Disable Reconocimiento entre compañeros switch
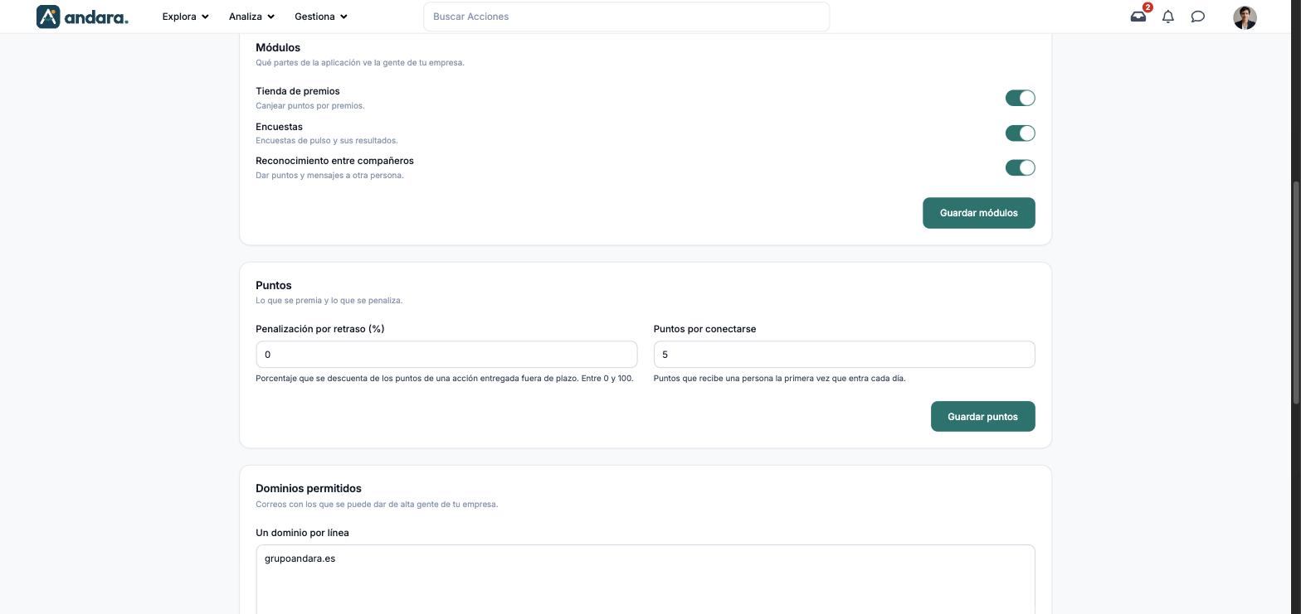This screenshot has height=614, width=1301. 1020,167
